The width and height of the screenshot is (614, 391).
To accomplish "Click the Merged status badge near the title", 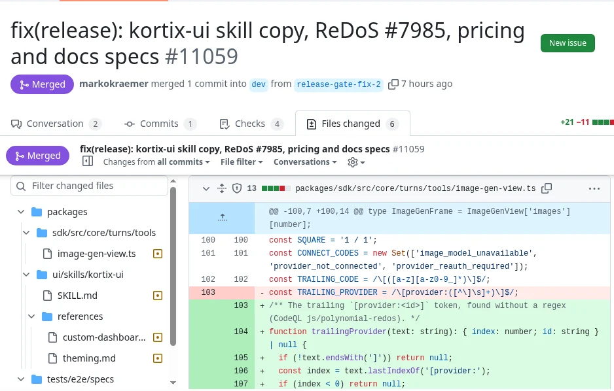I will (43, 84).
